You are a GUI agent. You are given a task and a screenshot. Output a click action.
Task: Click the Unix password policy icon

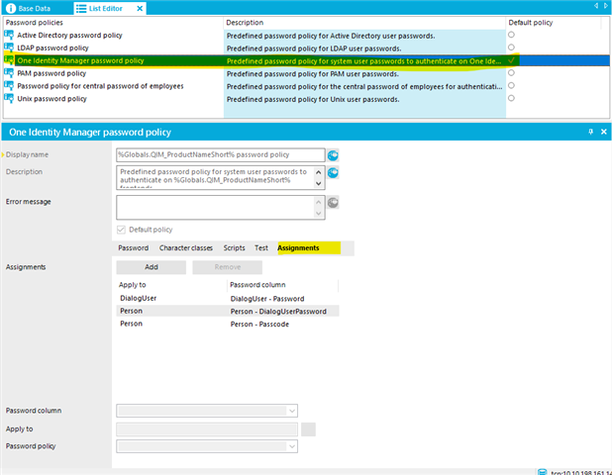click(x=9, y=98)
